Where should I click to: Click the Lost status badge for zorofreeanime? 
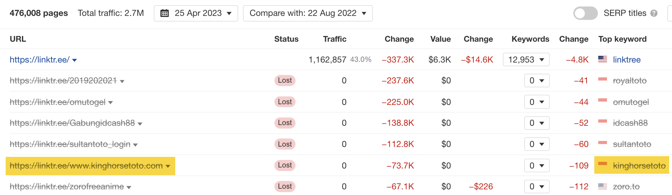tap(285, 187)
